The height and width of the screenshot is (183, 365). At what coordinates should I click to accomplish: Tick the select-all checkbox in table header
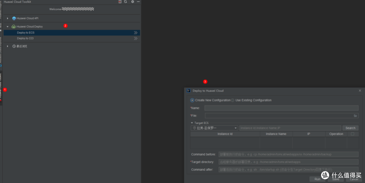[x=352, y=134]
